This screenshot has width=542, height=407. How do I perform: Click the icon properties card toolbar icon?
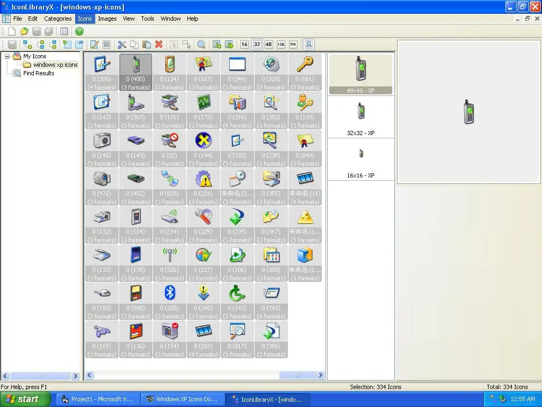point(106,45)
